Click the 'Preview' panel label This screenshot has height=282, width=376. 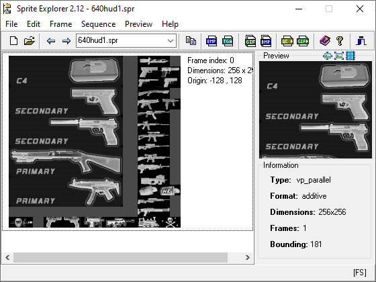[276, 56]
